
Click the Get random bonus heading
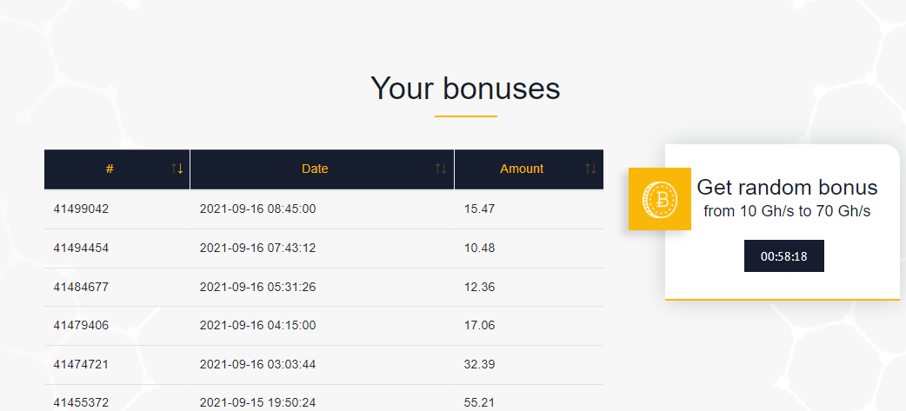[x=787, y=187]
